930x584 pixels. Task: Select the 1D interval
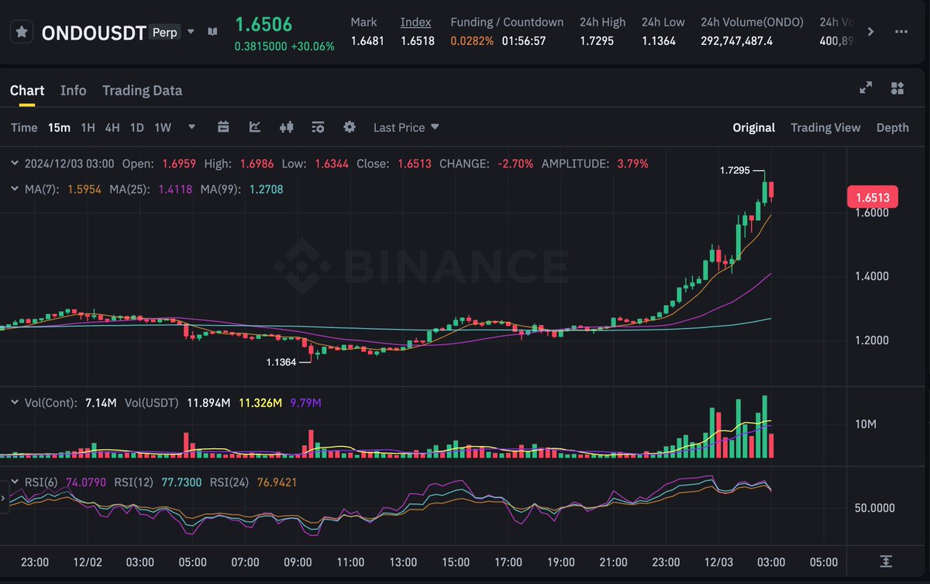136,127
